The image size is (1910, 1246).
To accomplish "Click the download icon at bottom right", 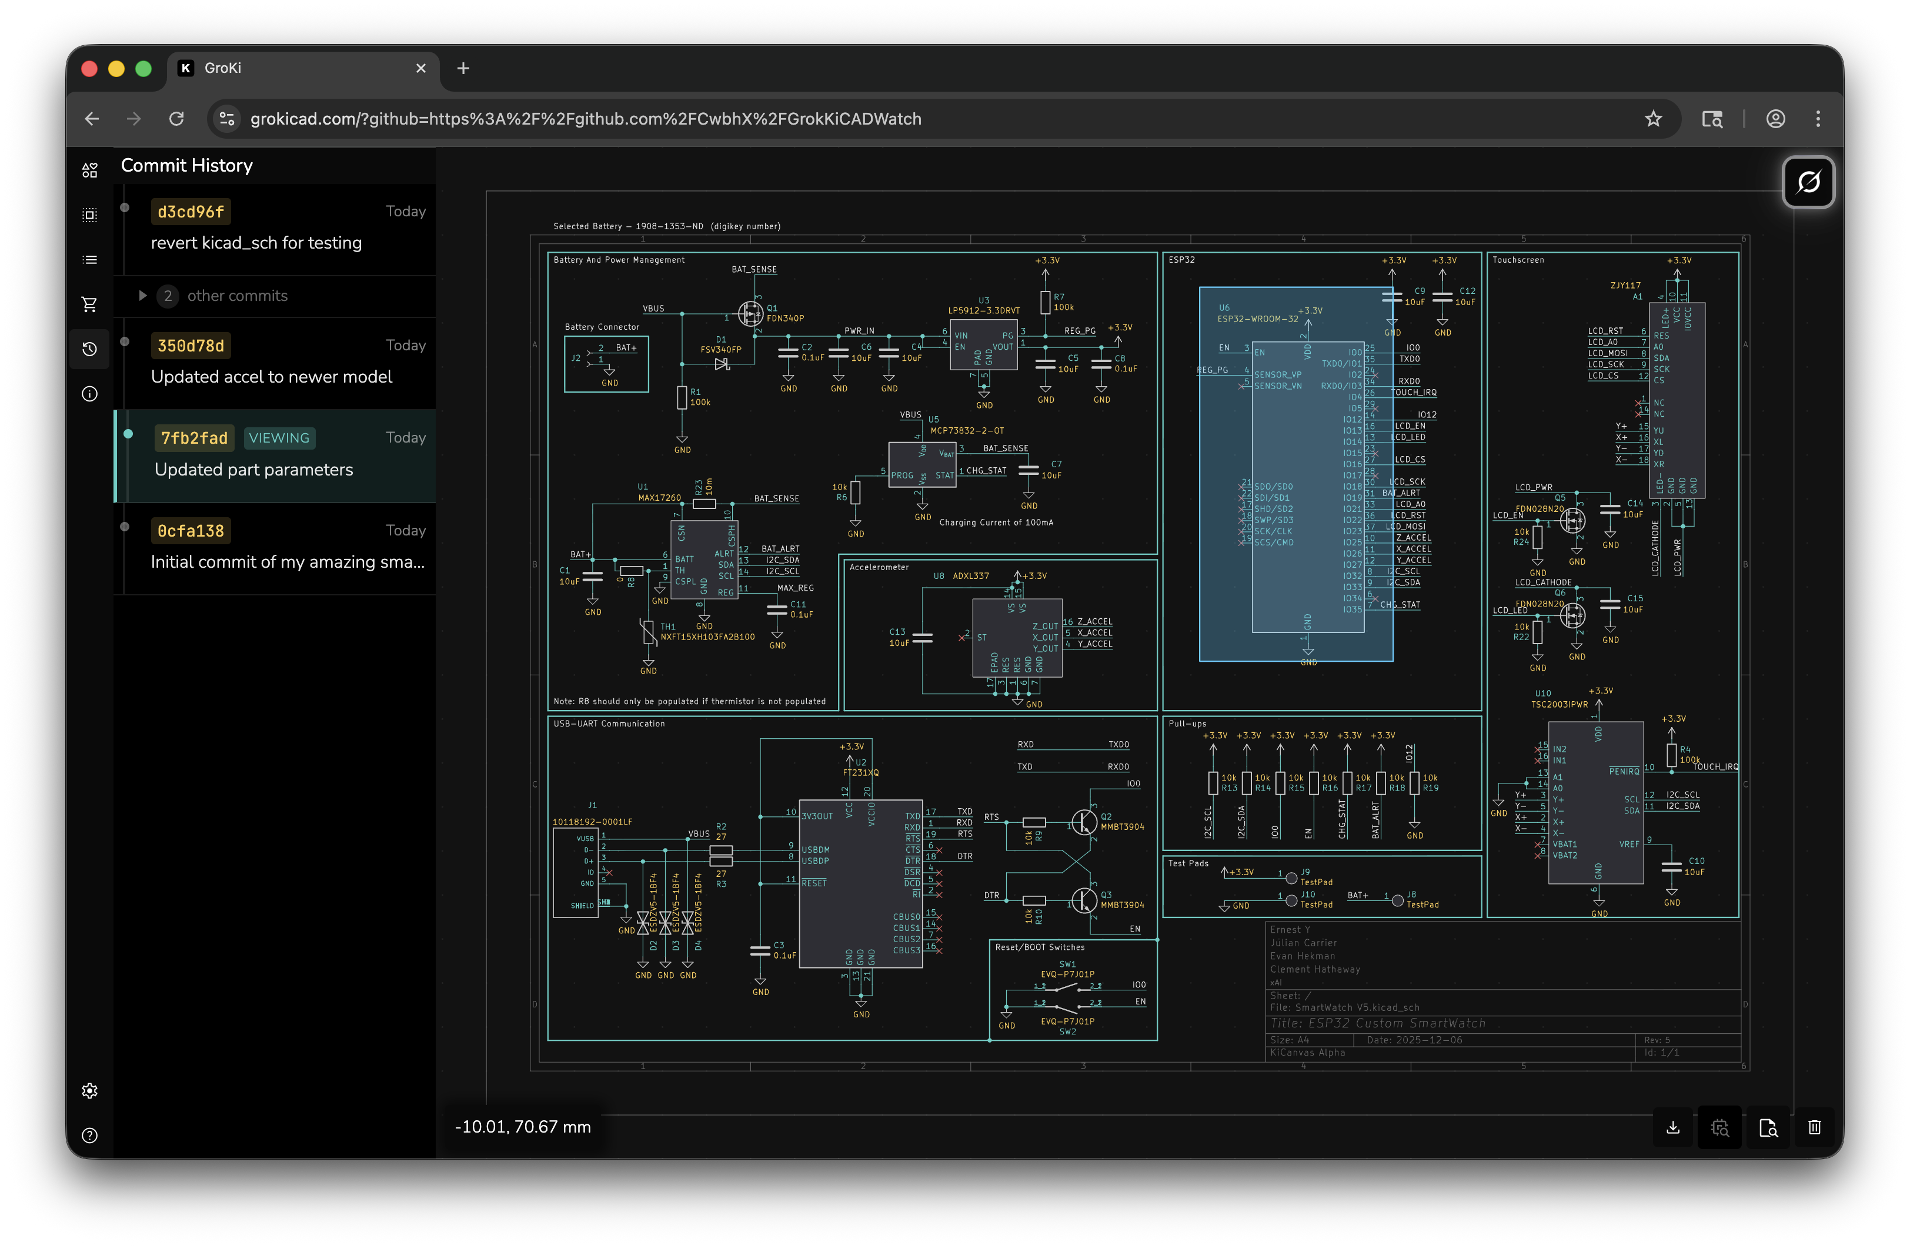I will 1673,1127.
